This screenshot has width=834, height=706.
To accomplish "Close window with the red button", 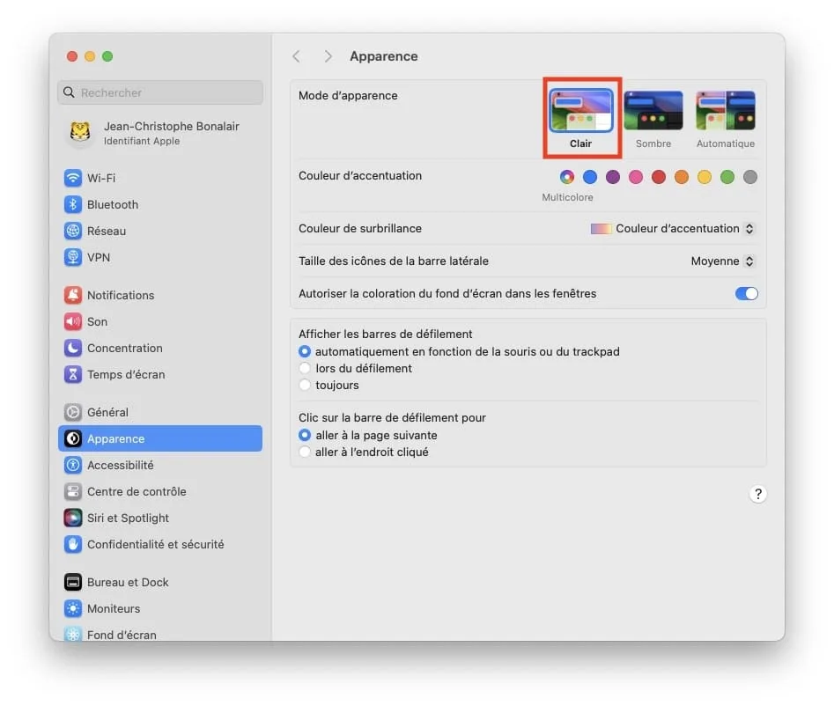I will point(72,56).
